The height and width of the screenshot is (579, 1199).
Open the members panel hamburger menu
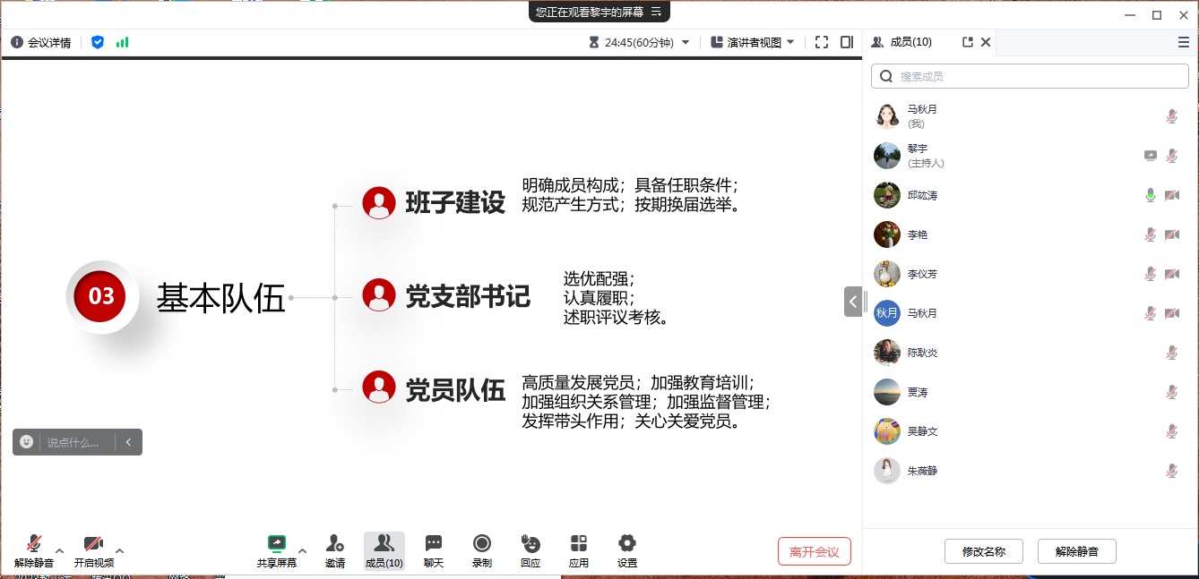(1183, 42)
